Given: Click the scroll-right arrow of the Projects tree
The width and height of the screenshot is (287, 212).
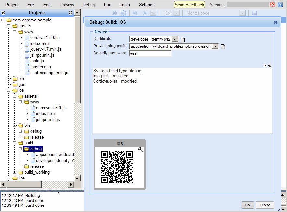Looking at the screenshot, I should tap(71, 184).
